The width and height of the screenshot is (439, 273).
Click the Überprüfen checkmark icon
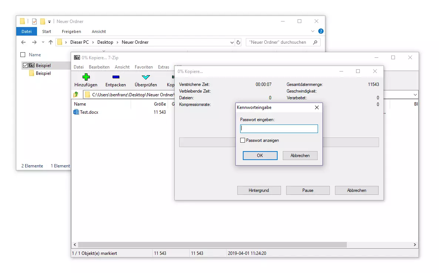[145, 77]
